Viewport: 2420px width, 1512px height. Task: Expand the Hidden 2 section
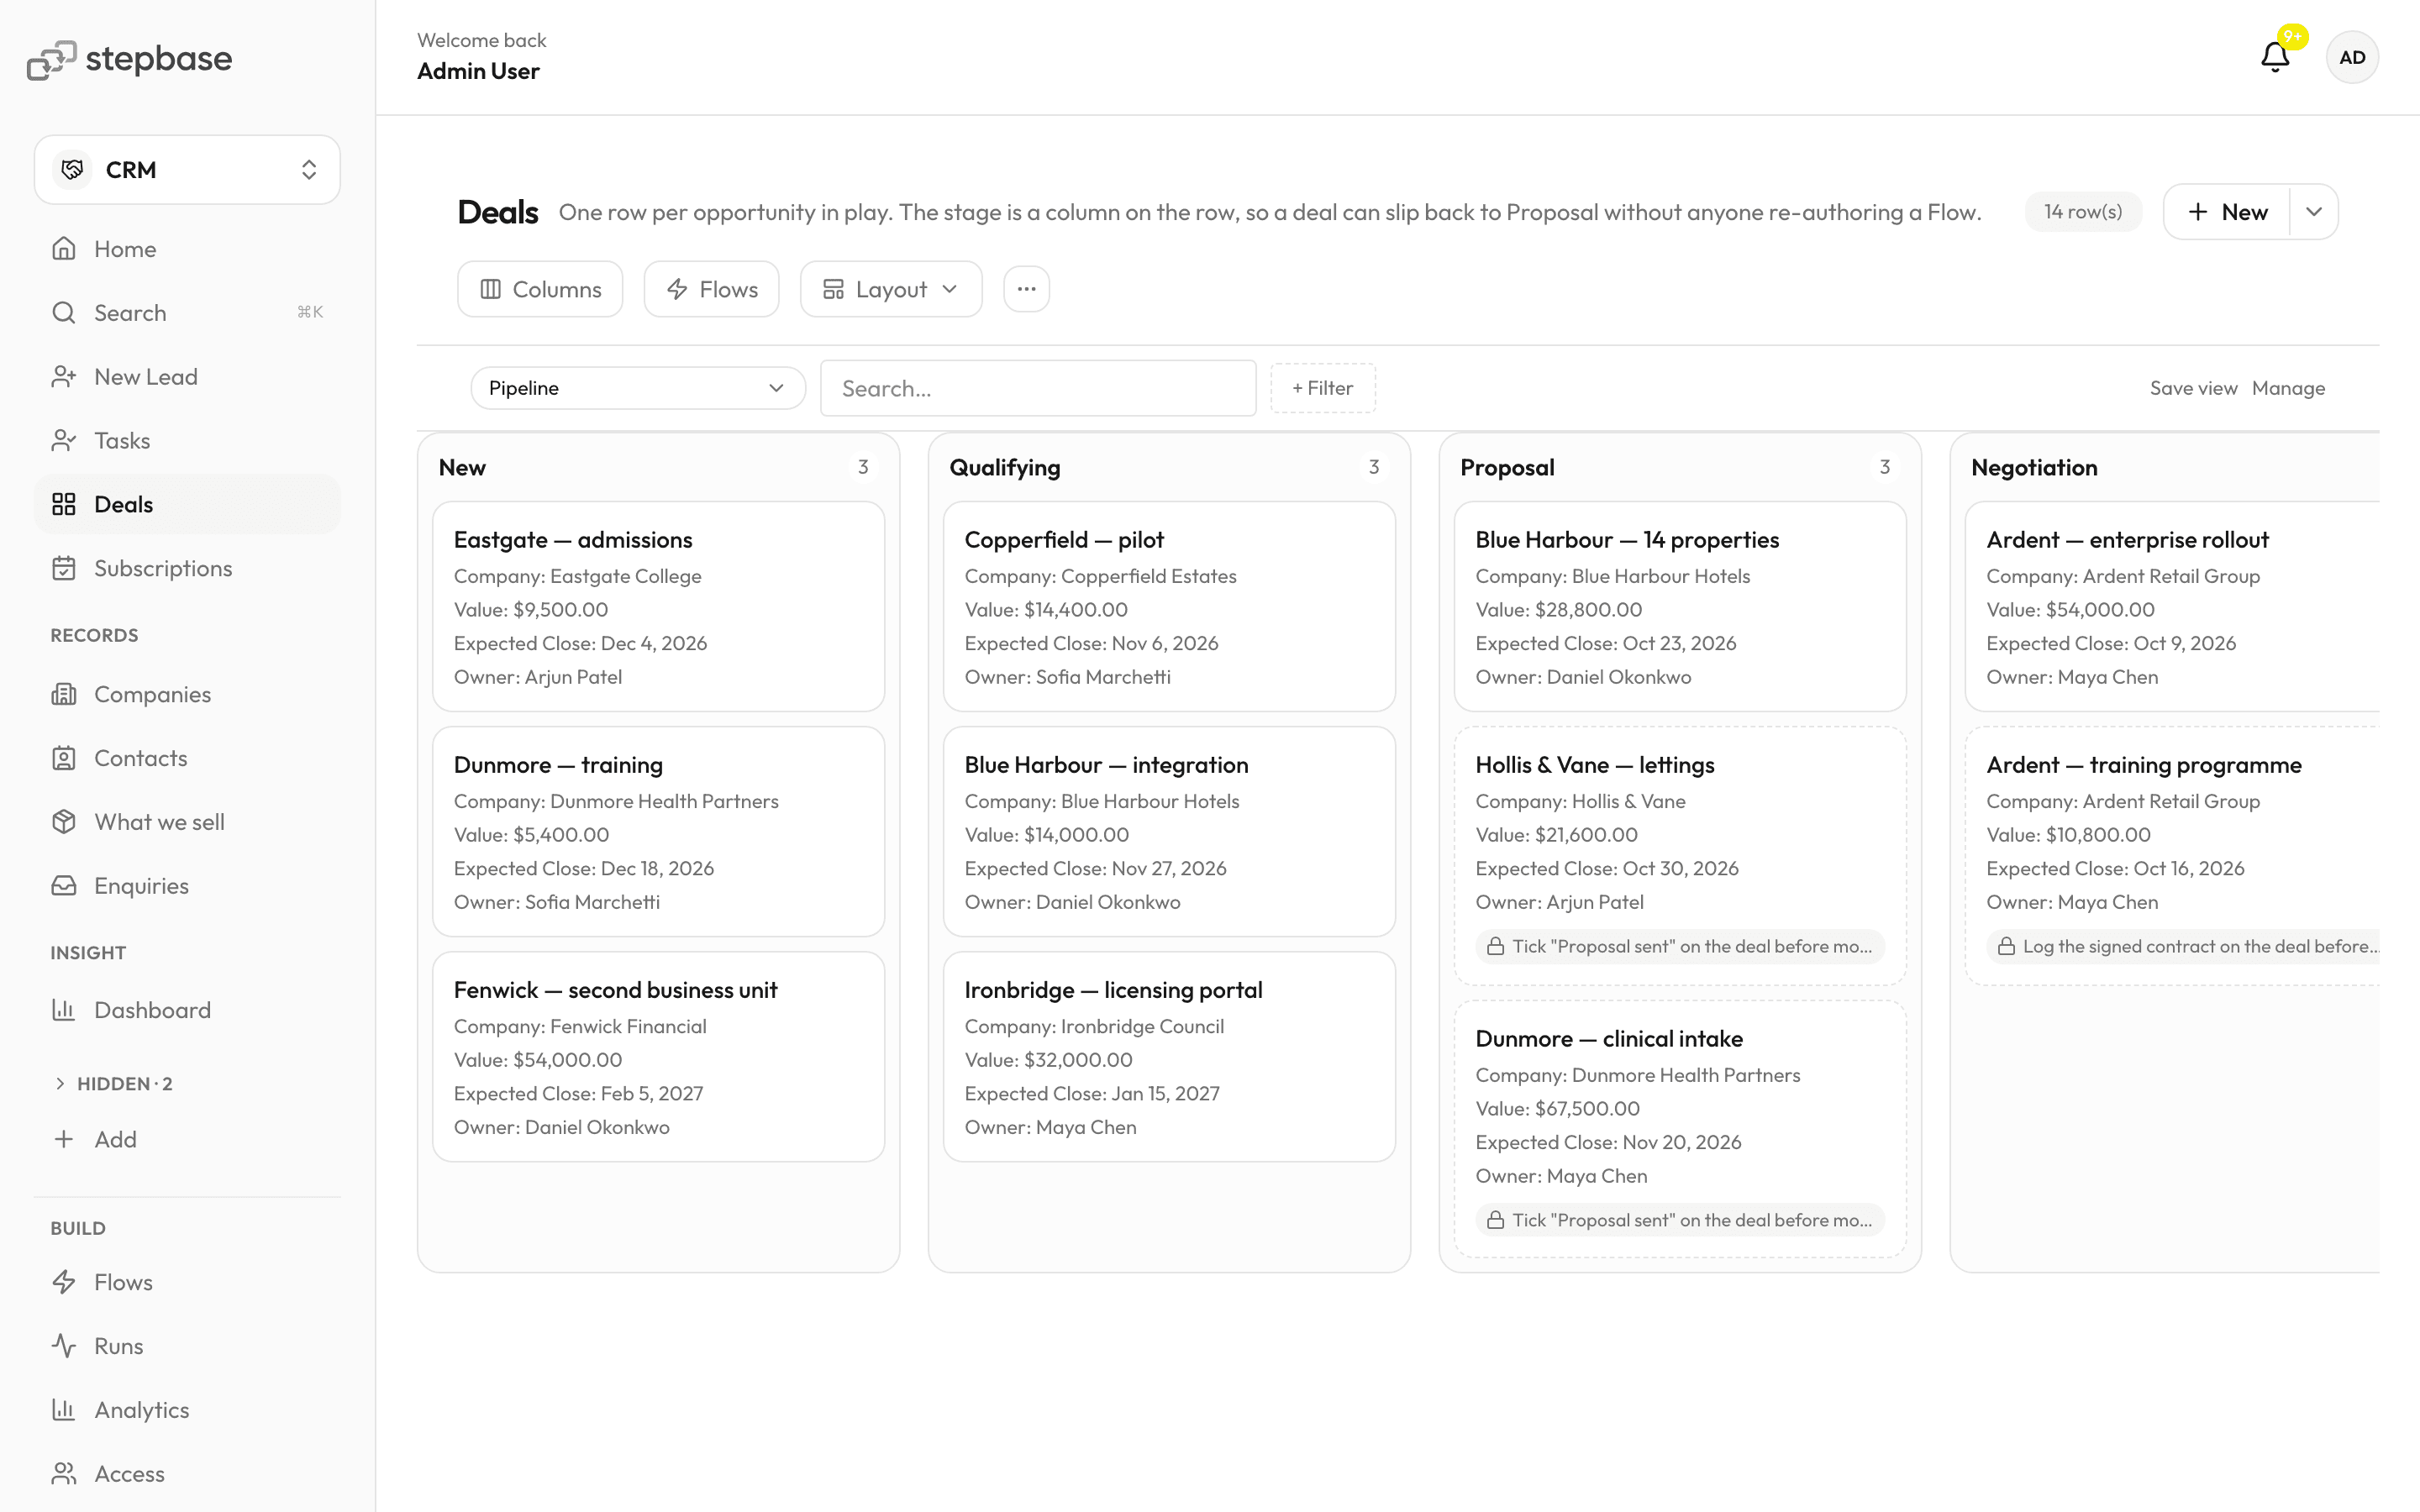[x=113, y=1084]
